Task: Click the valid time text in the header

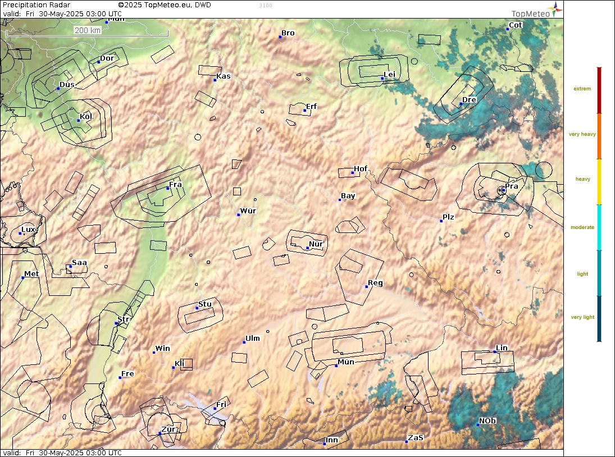Action: [x=62, y=13]
